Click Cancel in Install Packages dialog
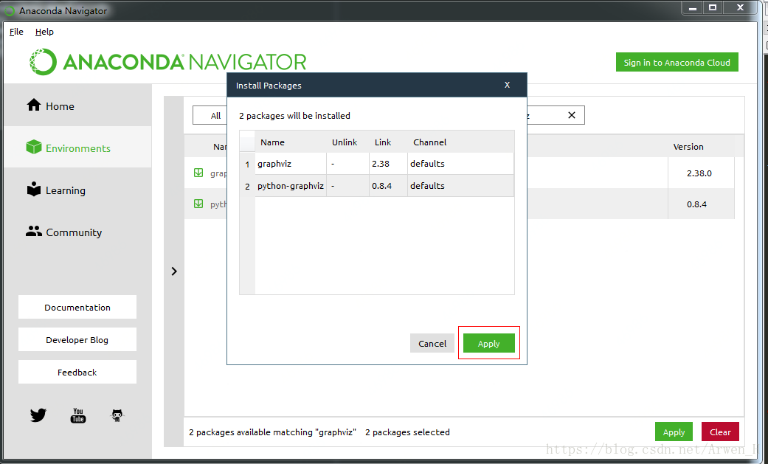 coord(432,343)
